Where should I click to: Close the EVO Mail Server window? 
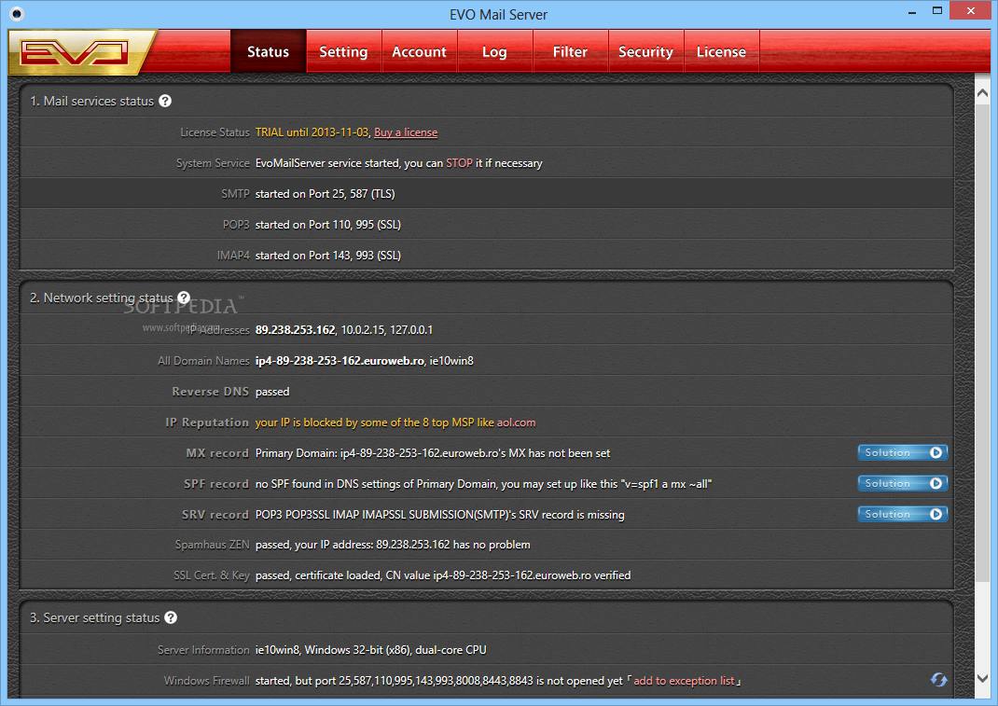[x=971, y=11]
